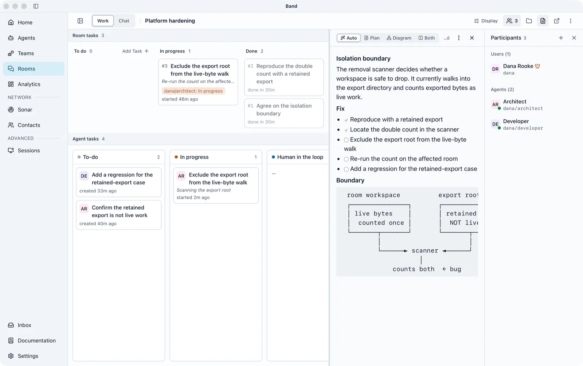Switch to the Work tab
Image resolution: width=583 pixels, height=366 pixels.
pyautogui.click(x=103, y=21)
